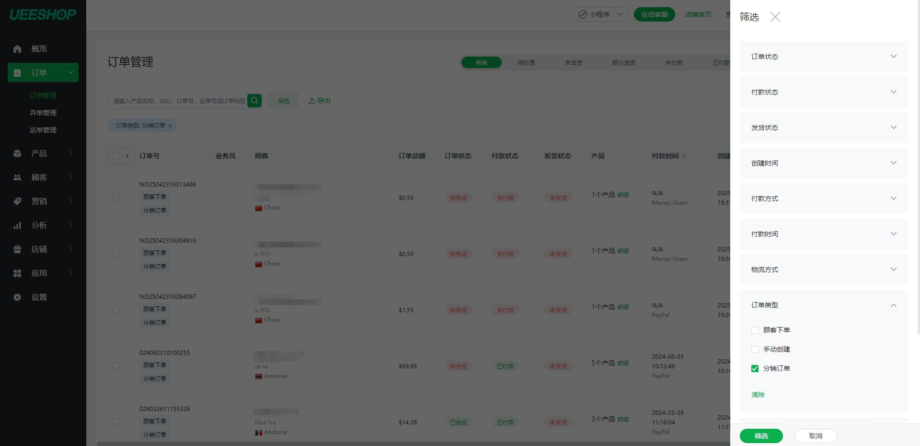This screenshot has height=446, width=920.
Task: Click the 店铺 store icon in sidebar
Action: coord(17,249)
